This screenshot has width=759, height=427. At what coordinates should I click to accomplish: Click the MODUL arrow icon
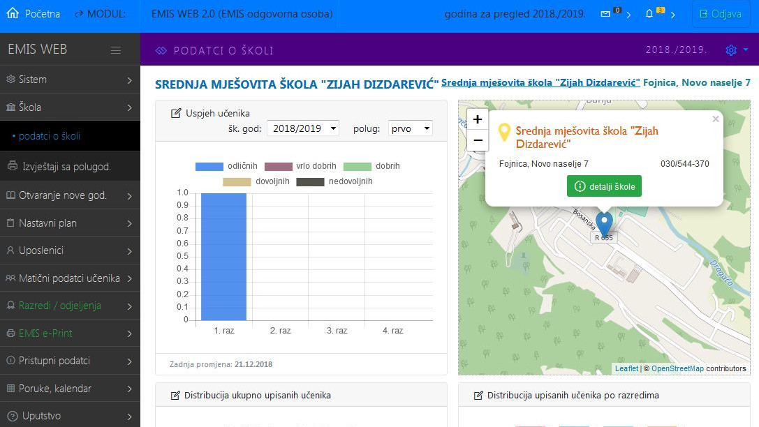click(79, 14)
